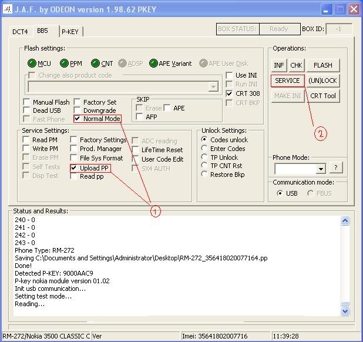Select the Codes unlock radio option

coord(204,139)
